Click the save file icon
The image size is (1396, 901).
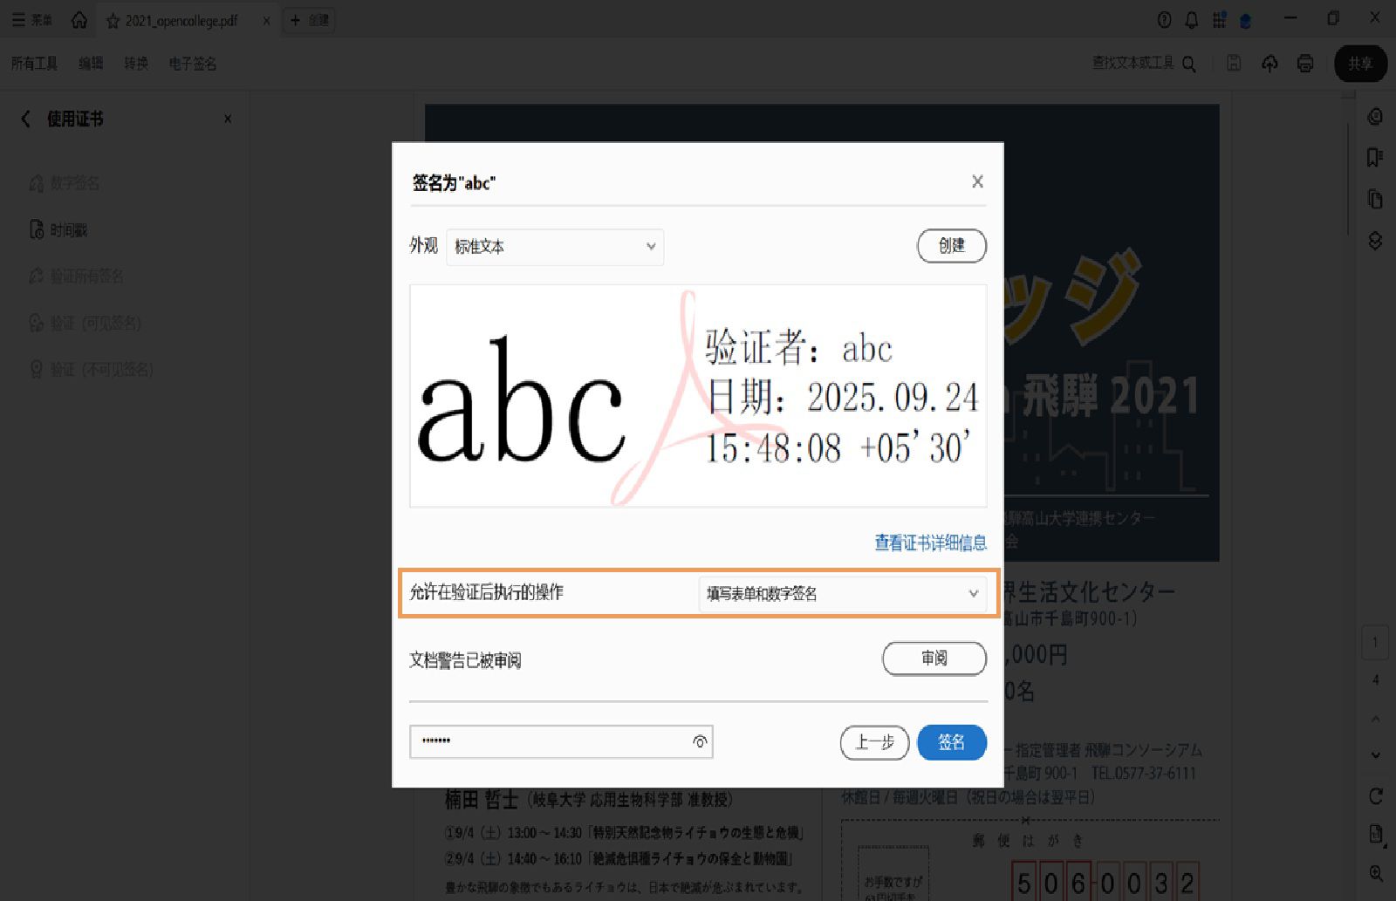(1234, 63)
